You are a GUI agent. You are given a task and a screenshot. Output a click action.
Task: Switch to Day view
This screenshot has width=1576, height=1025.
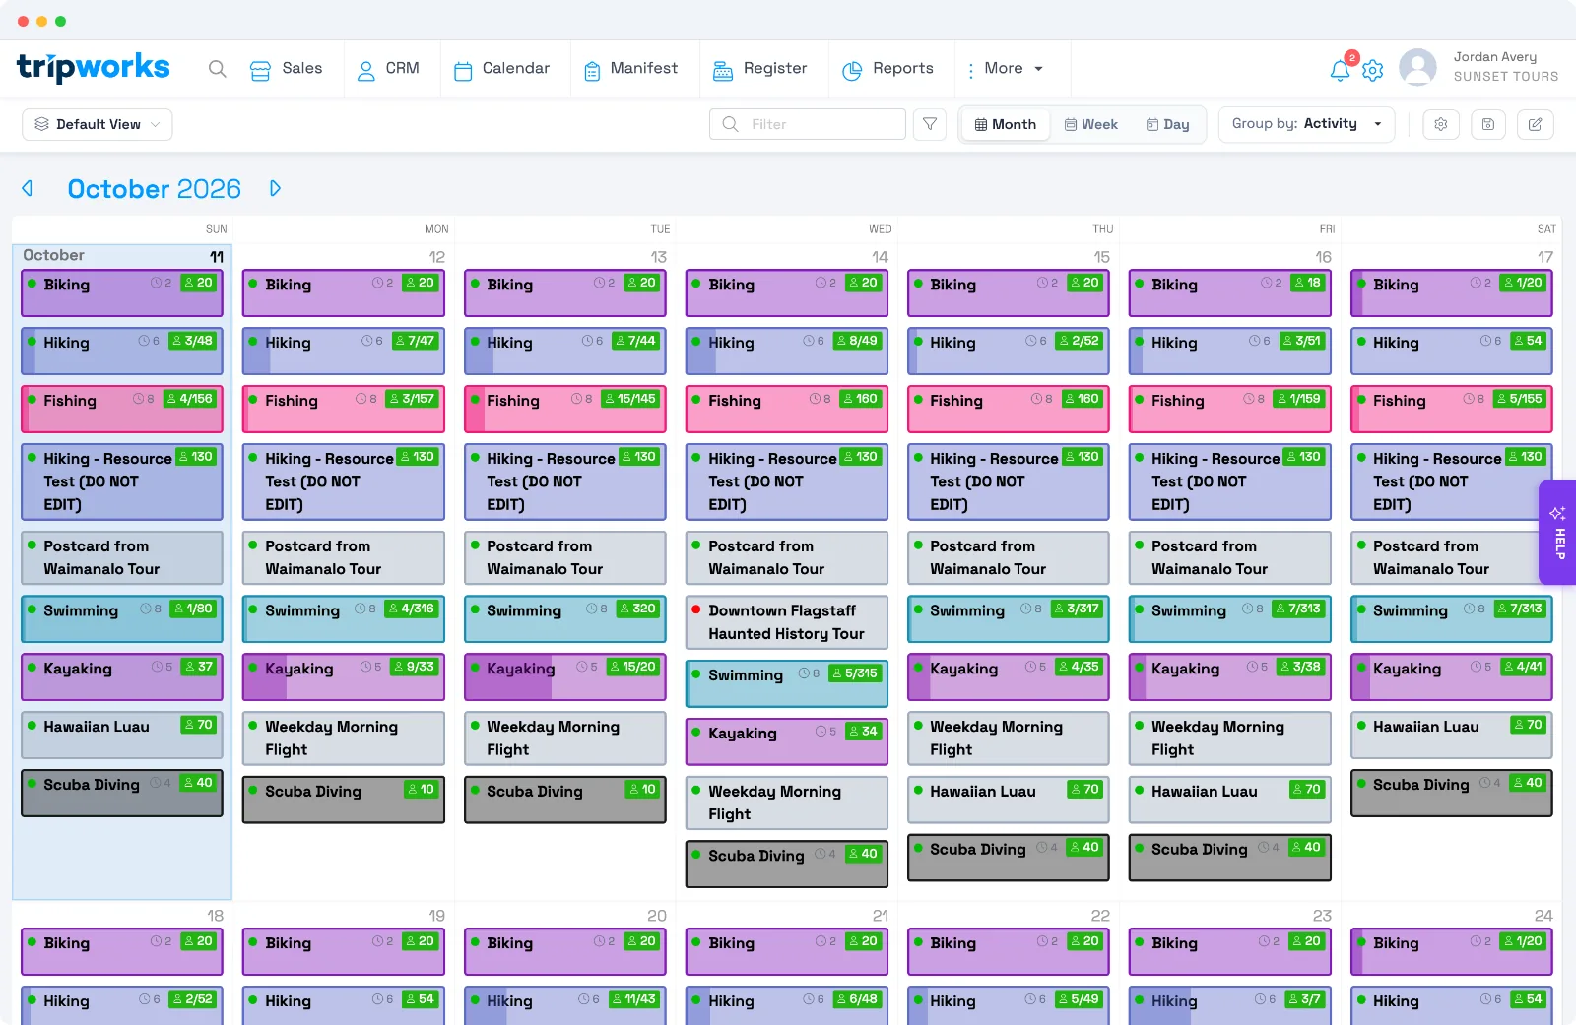pos(1168,124)
